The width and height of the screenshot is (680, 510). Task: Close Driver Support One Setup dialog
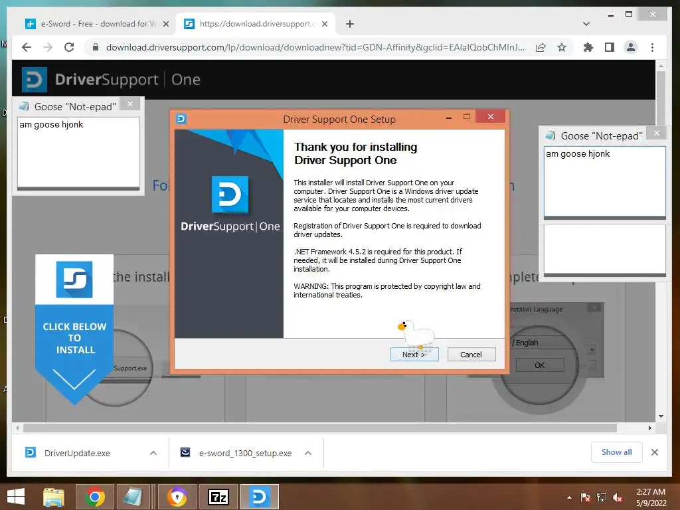click(491, 116)
